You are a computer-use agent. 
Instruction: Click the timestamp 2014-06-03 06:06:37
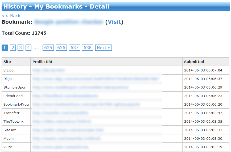click(x=203, y=79)
